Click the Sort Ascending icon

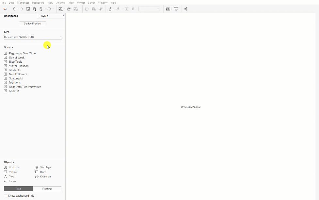click(x=94, y=9)
